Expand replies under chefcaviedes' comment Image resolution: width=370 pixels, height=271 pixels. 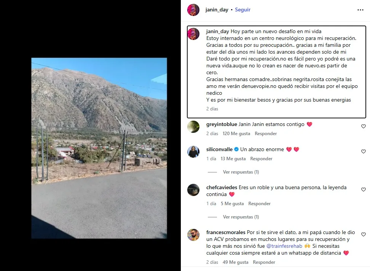click(241, 217)
